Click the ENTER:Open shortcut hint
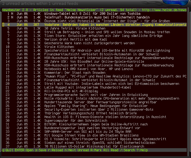The width and height of the screenshot is (191, 158). point(24,150)
